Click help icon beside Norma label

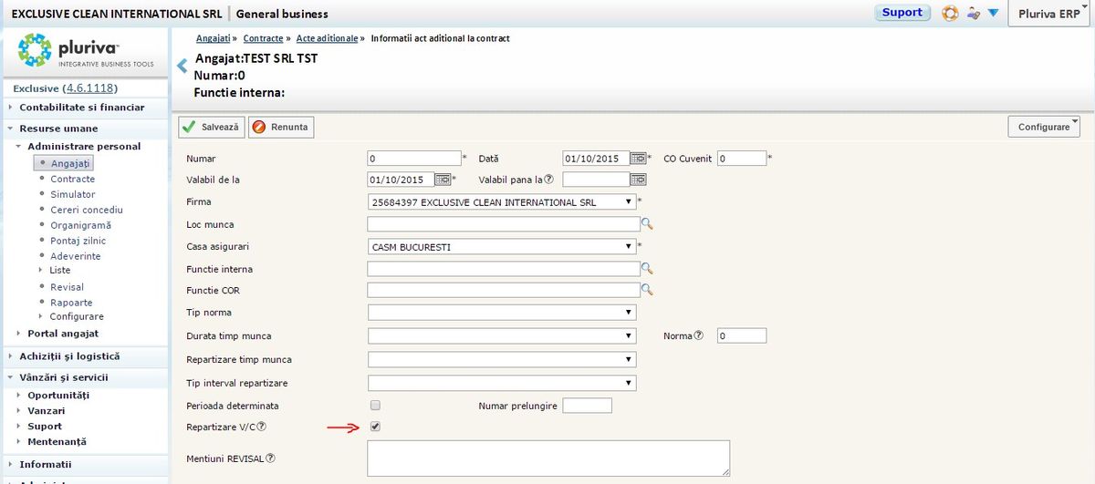699,335
